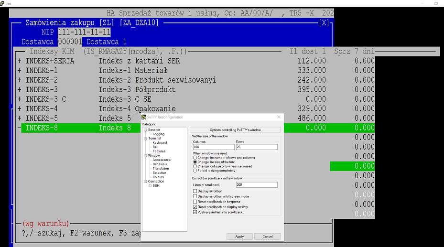The height and width of the screenshot is (247, 444).
Task: Collapse the Connection tree node
Action: tap(146, 182)
